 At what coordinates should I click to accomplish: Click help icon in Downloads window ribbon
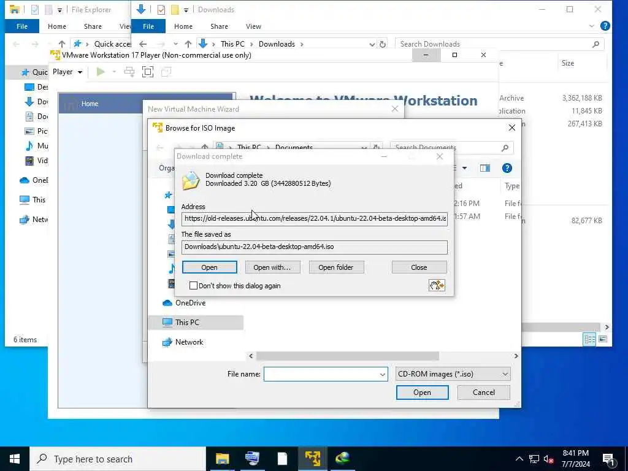coord(605,26)
